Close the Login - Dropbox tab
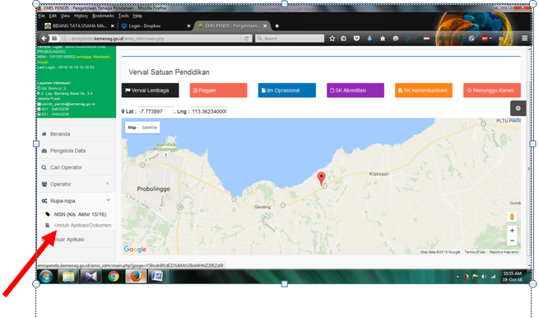Viewport: 539px width, 318px height. tap(188, 26)
